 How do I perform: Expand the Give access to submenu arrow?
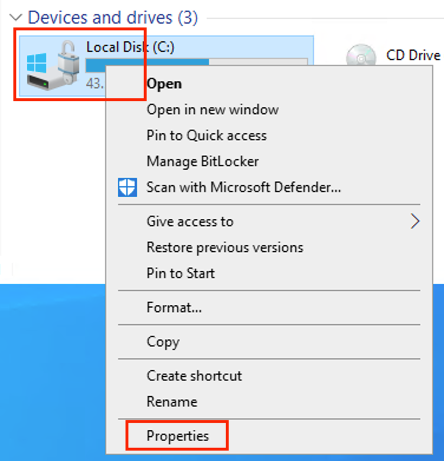click(415, 222)
